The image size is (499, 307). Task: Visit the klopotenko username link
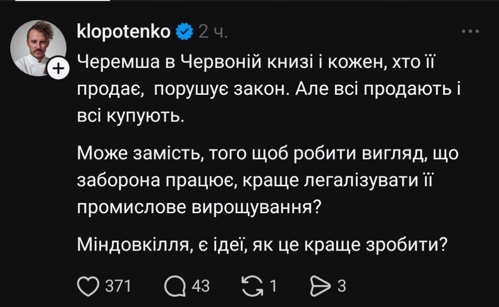pos(124,31)
